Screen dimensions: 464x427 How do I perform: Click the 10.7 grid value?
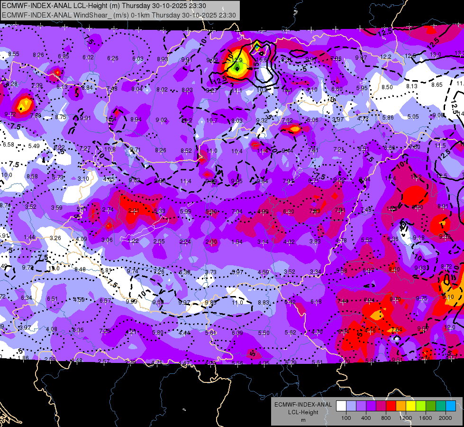tap(212, 121)
